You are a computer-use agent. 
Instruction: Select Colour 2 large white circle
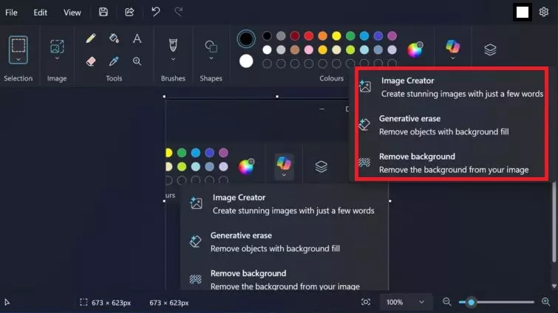tap(246, 61)
